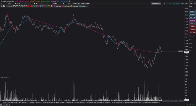Pick the red color swatch
The image size is (196, 106).
click(x=32, y=6)
